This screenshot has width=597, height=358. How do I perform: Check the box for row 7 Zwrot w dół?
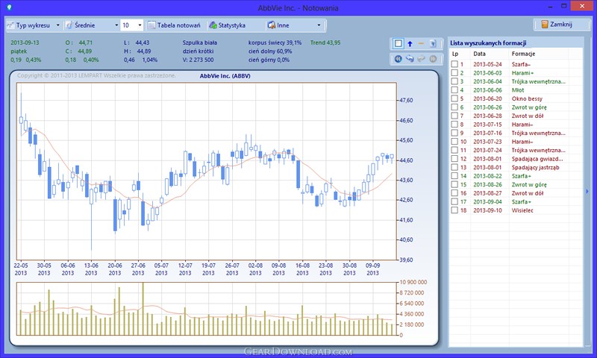click(x=454, y=116)
